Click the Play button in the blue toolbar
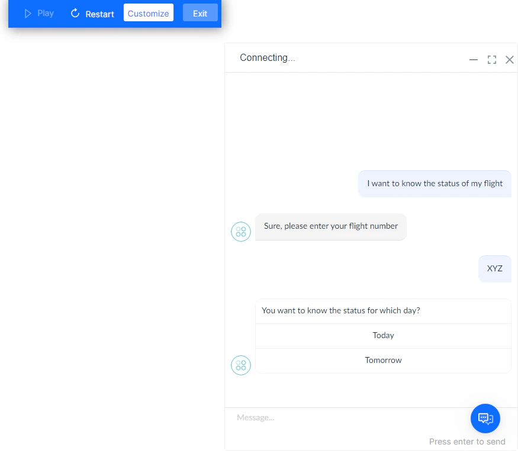518x451 pixels. 39,14
